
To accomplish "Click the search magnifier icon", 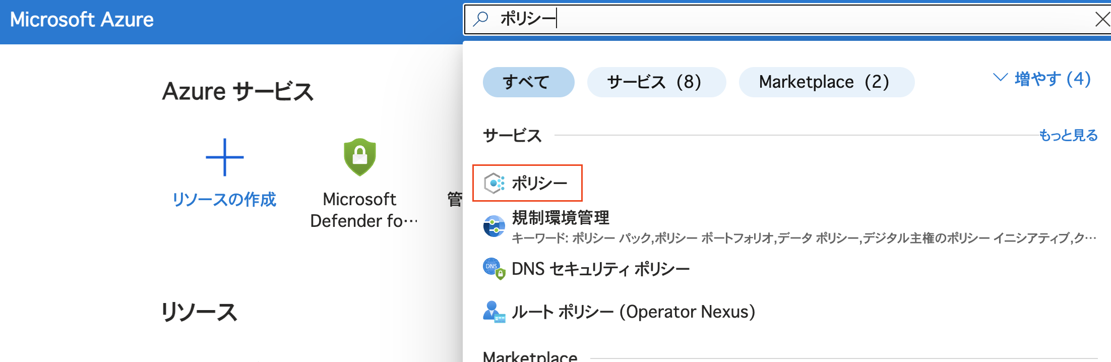I will click(481, 19).
